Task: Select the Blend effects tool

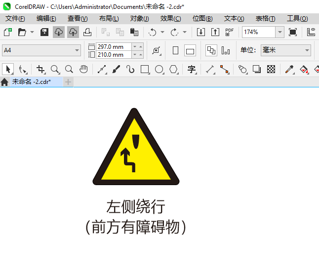Action: [x=243, y=70]
